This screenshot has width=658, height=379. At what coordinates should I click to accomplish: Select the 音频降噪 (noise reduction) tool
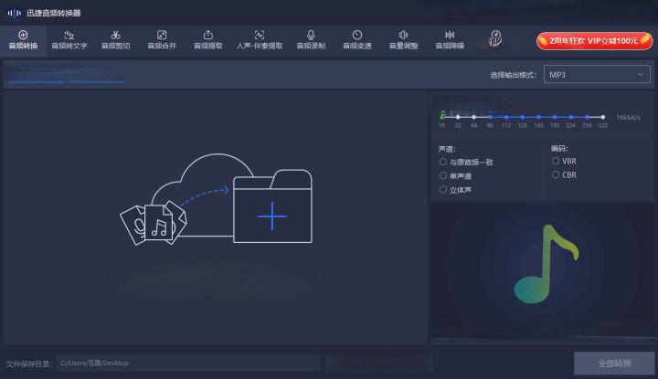[x=449, y=39]
